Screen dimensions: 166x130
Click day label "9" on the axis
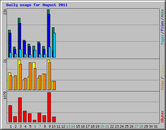(x=50, y=126)
